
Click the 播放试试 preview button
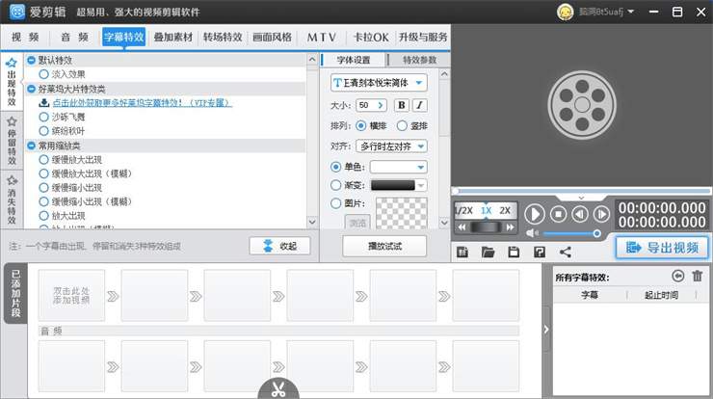[384, 246]
